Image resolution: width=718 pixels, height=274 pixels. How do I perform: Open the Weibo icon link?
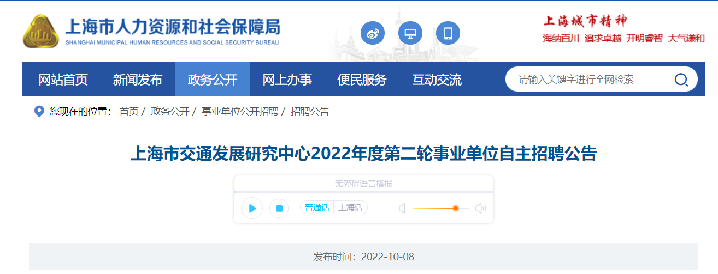(373, 34)
